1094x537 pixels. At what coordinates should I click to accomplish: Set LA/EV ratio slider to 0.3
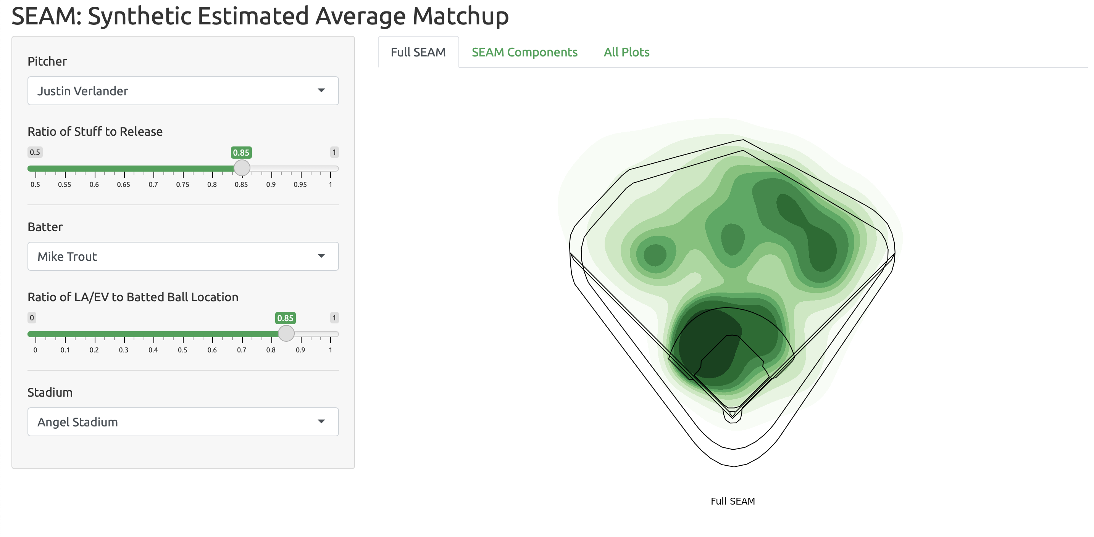(x=124, y=334)
